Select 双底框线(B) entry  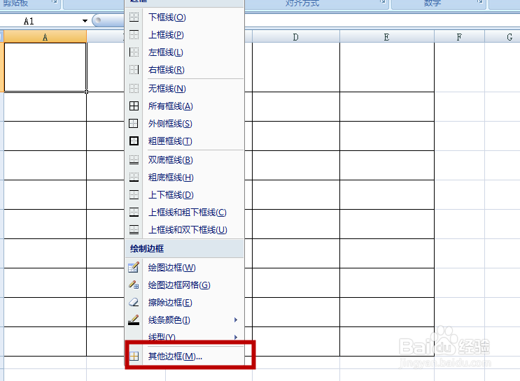[184, 160]
